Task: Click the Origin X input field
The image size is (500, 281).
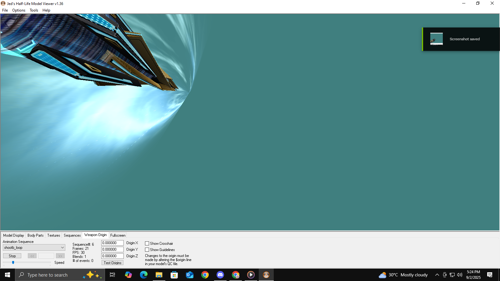Action: 112,243
